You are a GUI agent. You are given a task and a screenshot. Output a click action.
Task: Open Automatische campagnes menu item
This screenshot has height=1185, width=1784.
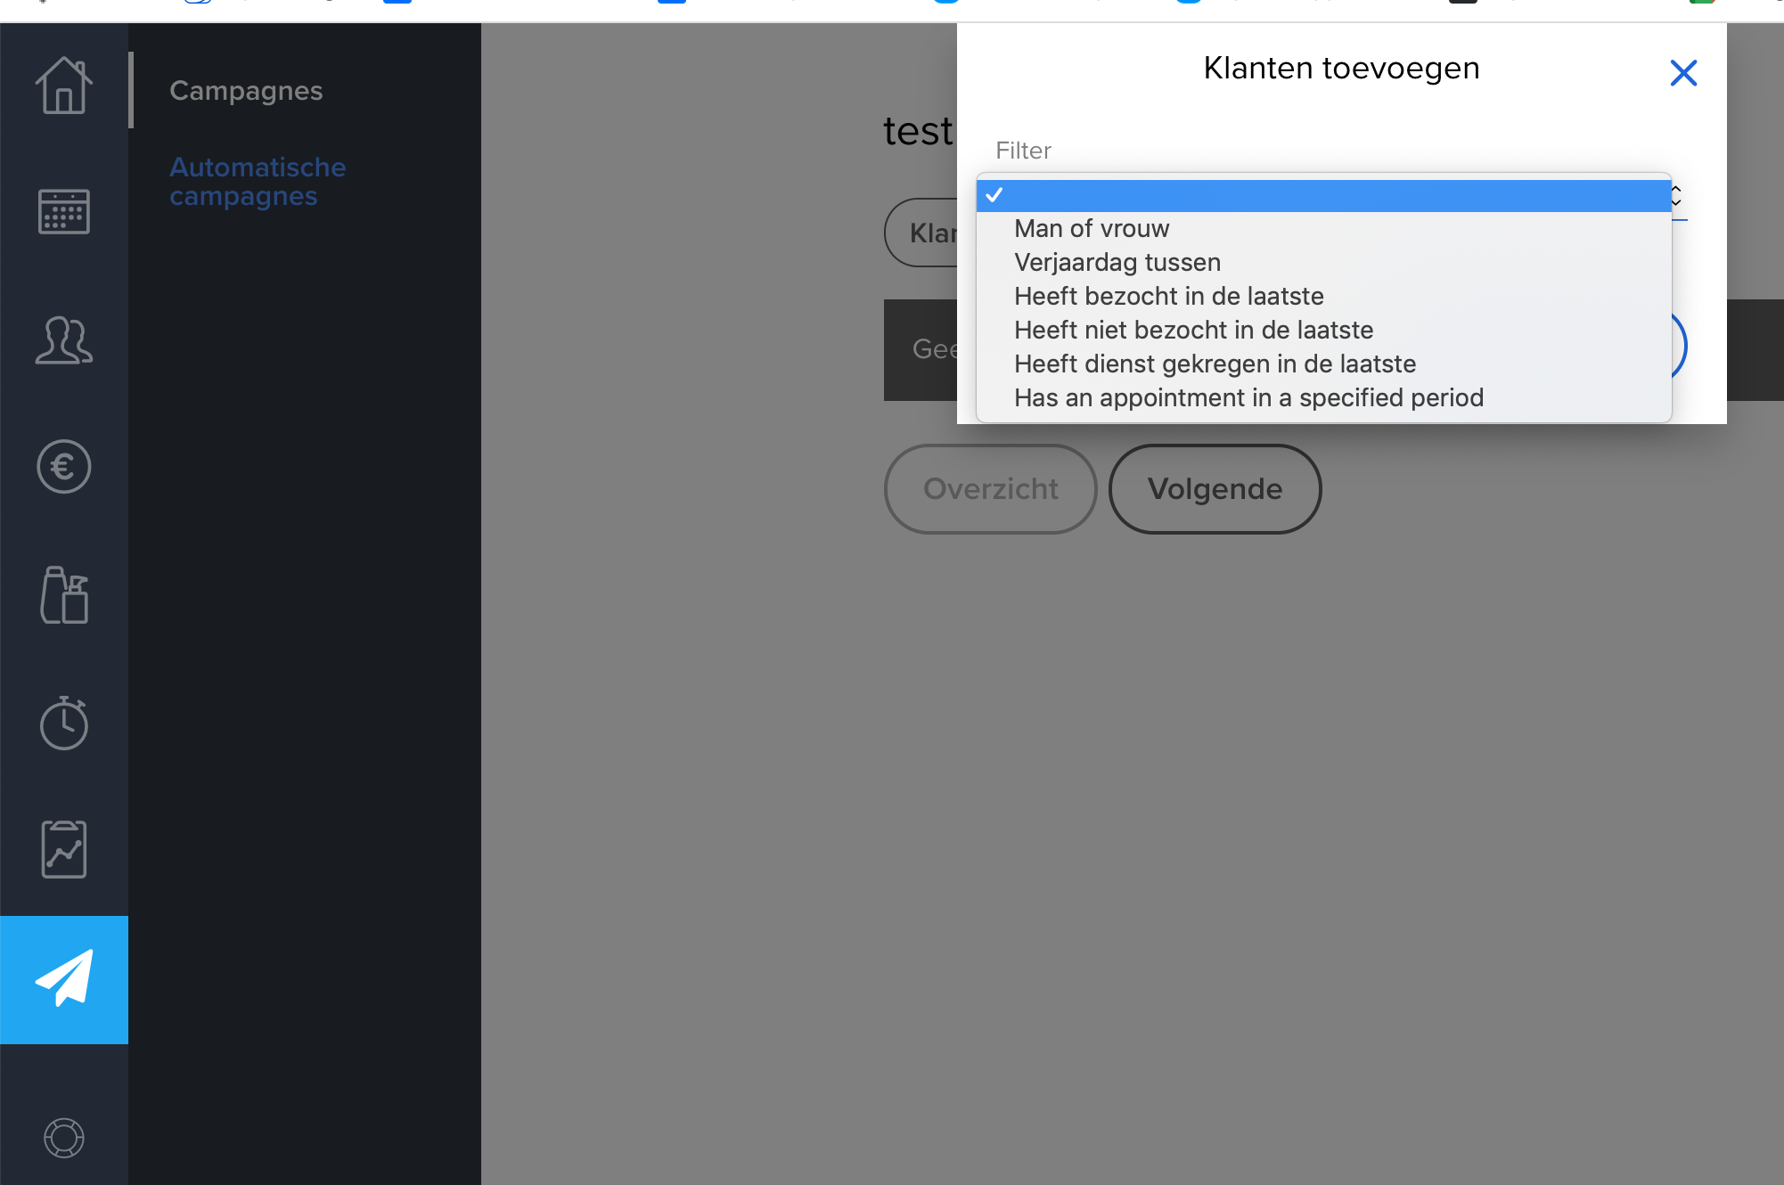pos(258,182)
